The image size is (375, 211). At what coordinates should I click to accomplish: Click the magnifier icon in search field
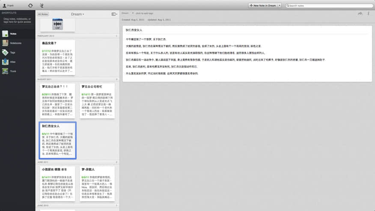click(x=288, y=6)
